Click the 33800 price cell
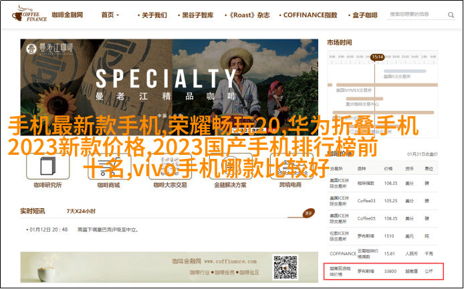 pyautogui.click(x=390, y=271)
